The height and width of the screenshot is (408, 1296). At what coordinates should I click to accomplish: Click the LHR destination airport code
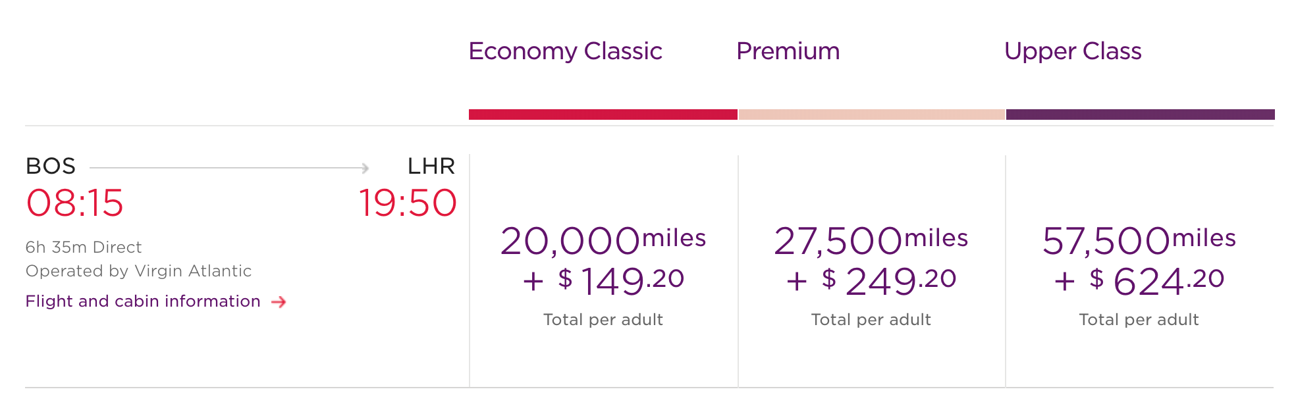(x=431, y=166)
